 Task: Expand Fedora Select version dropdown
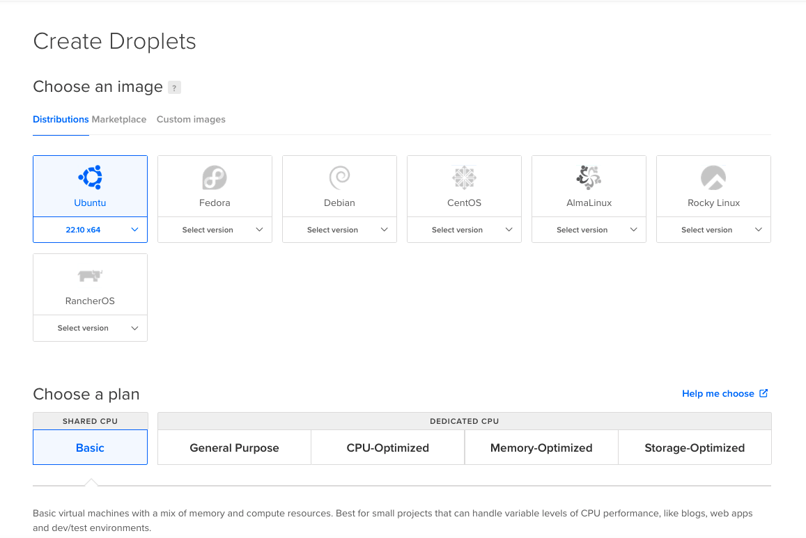coord(215,230)
